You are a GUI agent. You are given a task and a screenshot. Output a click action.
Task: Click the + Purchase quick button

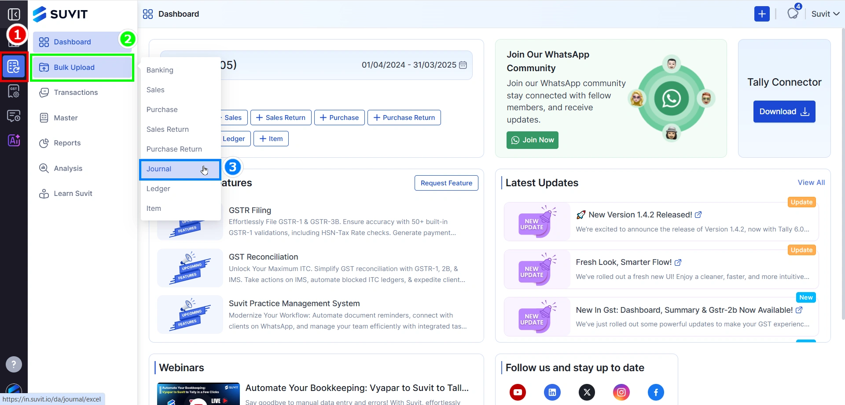(339, 118)
